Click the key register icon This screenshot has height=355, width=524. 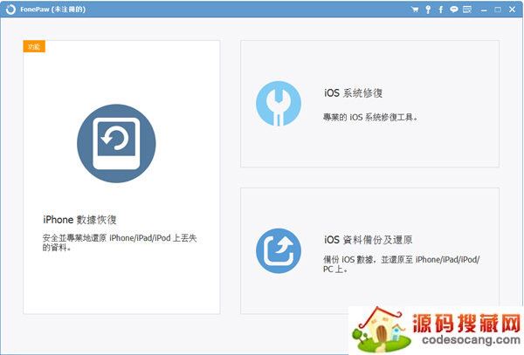[428, 10]
